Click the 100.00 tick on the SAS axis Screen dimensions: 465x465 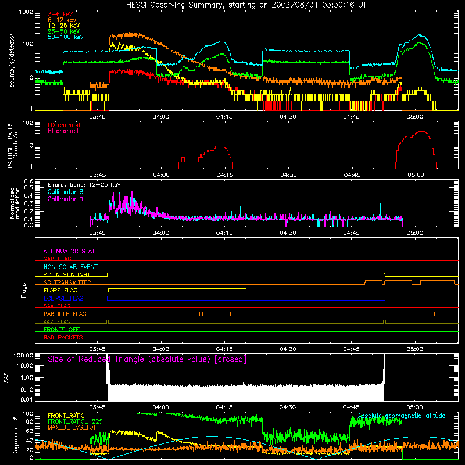tap(23, 355)
